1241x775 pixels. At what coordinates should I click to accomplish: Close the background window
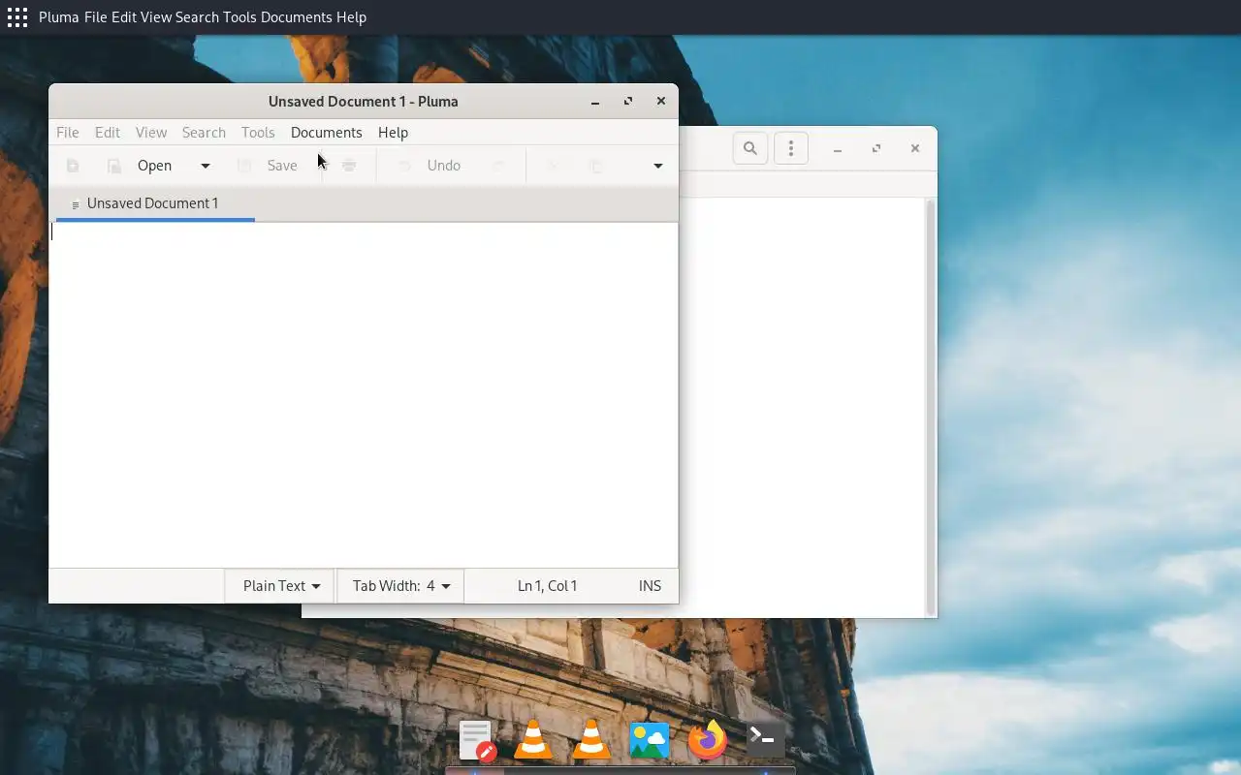(x=915, y=149)
